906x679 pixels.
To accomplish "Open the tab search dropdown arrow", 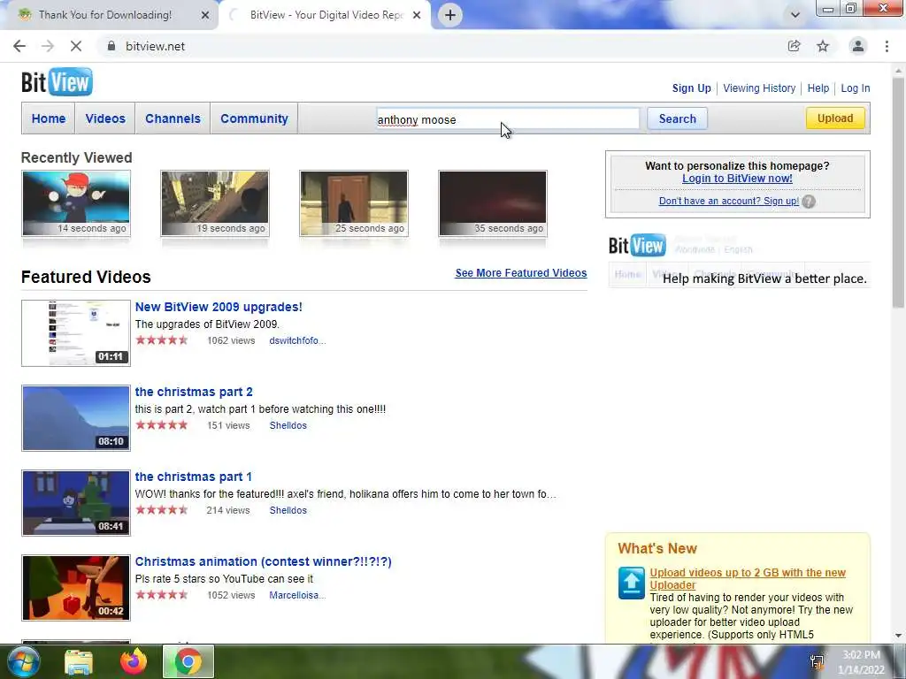I will [x=795, y=15].
